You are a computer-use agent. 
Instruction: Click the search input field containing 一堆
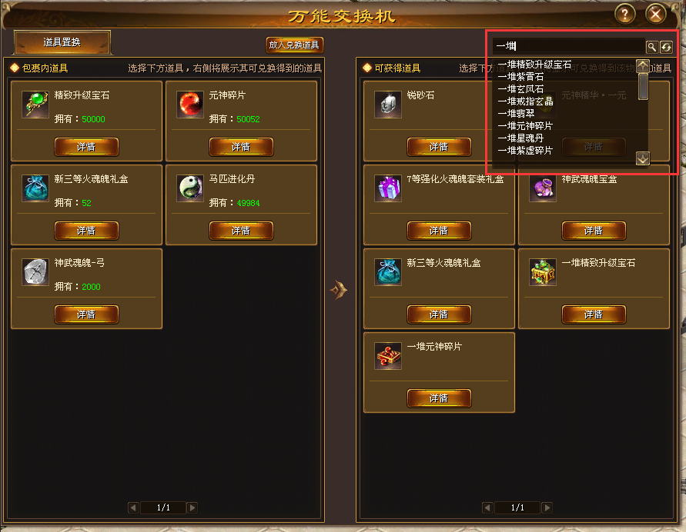pos(568,46)
